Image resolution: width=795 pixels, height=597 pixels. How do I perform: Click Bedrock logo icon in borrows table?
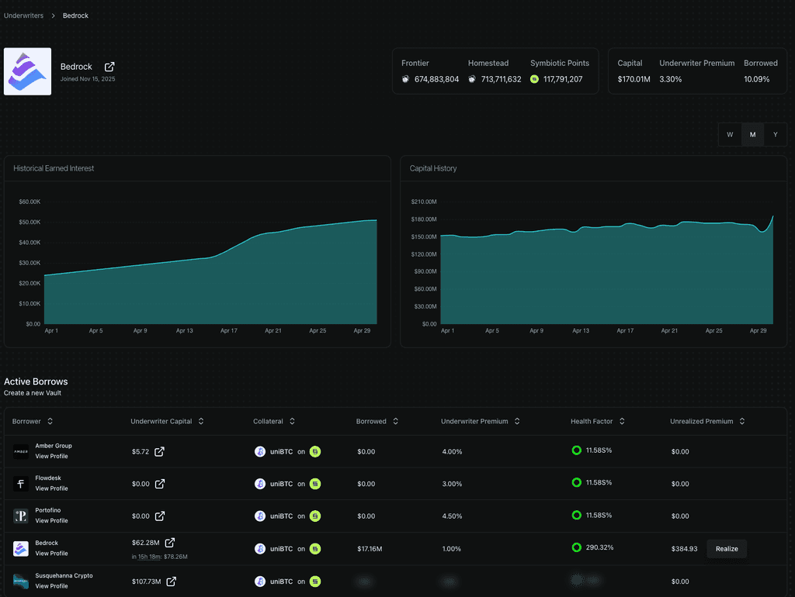21,549
